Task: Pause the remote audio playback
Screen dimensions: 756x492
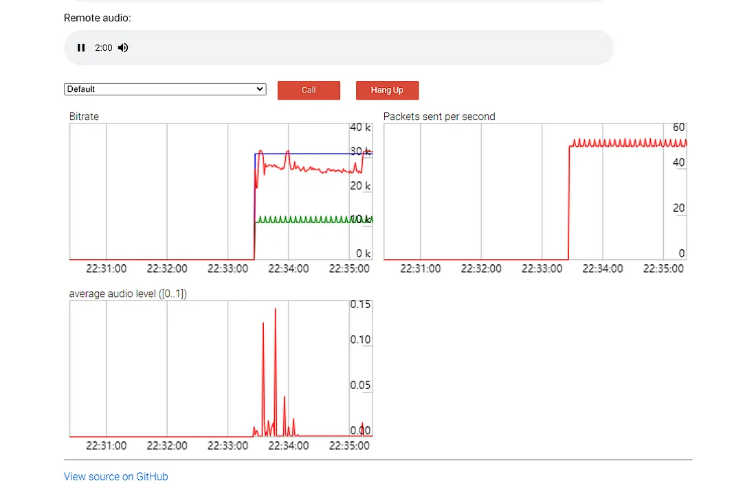Action: (81, 48)
